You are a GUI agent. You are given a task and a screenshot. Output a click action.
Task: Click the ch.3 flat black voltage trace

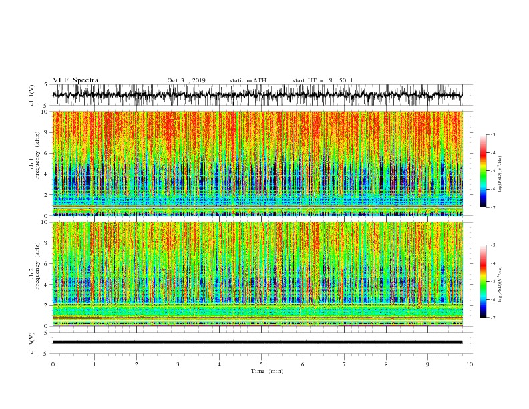[257, 342]
